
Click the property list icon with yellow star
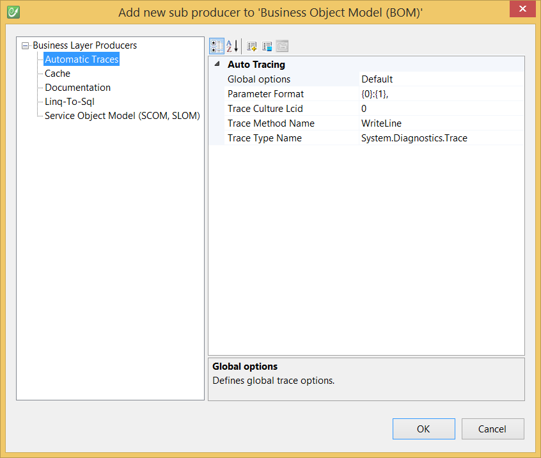[x=252, y=46]
